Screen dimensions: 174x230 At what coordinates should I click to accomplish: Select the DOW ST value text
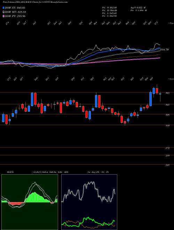[21, 8]
